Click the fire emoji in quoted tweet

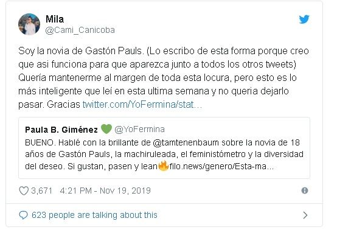pos(164,166)
